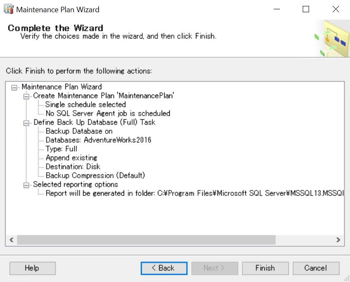The image size is (350, 282).
Task: Click the window resize grip corner
Action: [347, 279]
